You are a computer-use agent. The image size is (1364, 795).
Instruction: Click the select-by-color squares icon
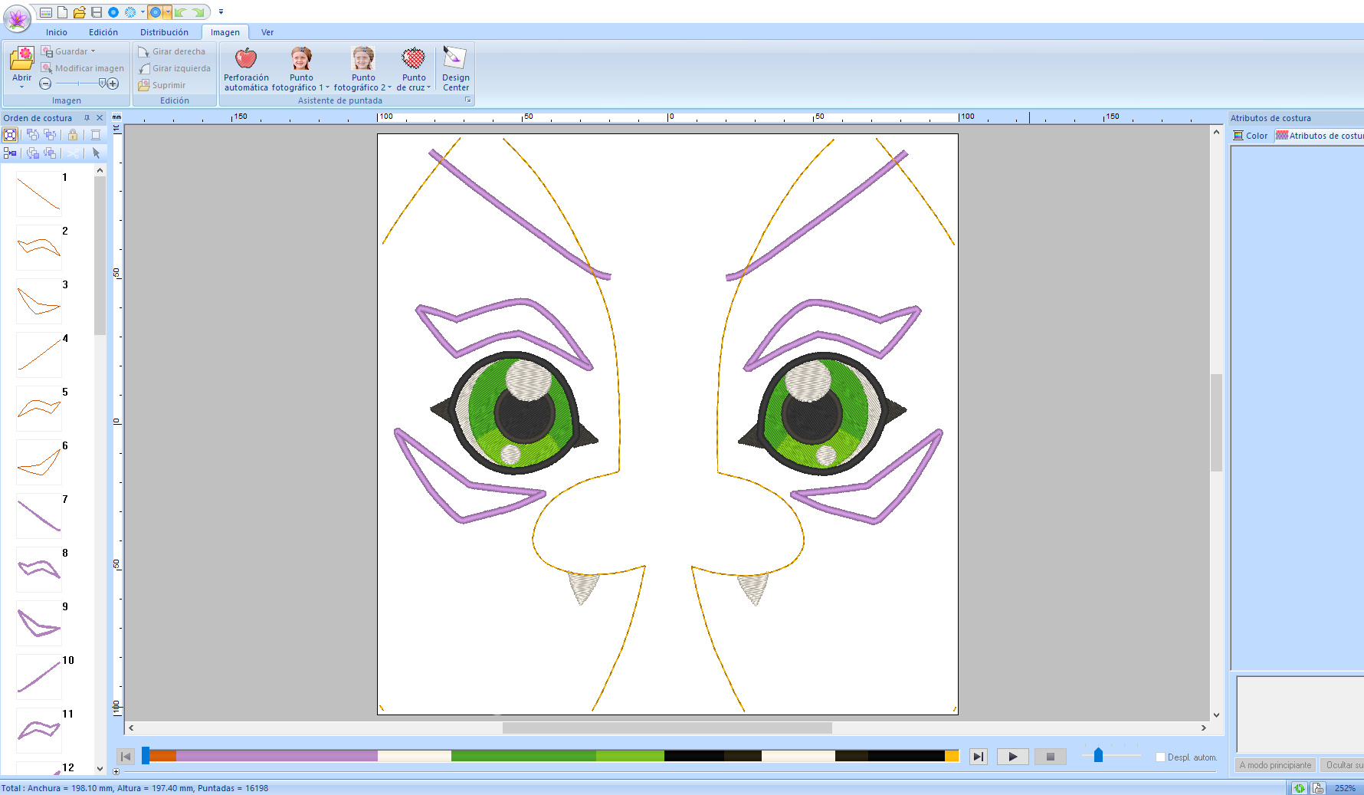point(10,153)
